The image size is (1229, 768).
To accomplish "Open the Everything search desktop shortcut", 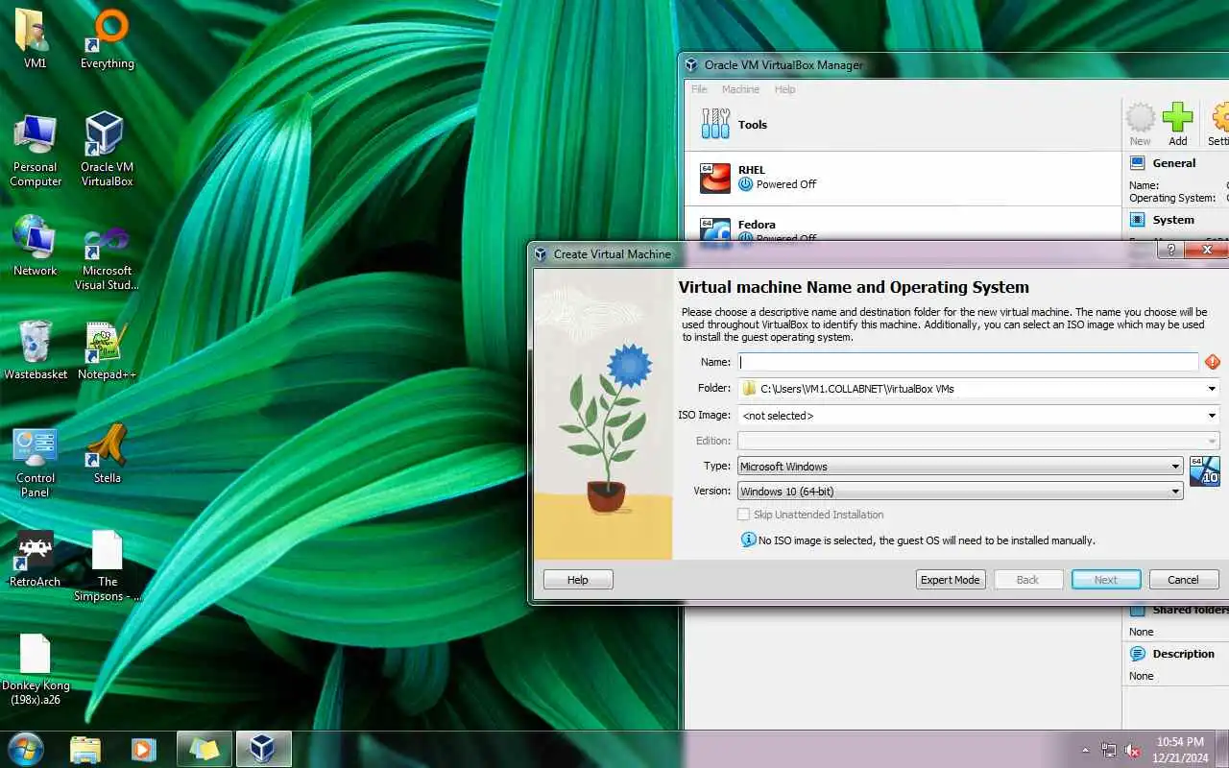I will [107, 38].
